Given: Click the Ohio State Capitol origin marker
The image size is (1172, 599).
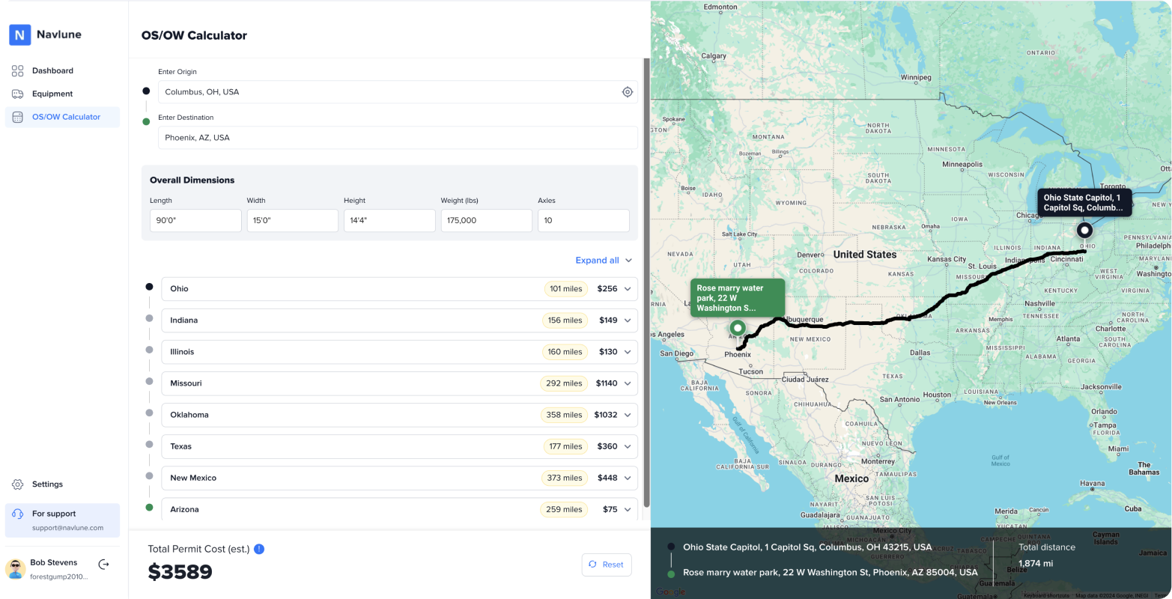Looking at the screenshot, I should pos(1084,231).
